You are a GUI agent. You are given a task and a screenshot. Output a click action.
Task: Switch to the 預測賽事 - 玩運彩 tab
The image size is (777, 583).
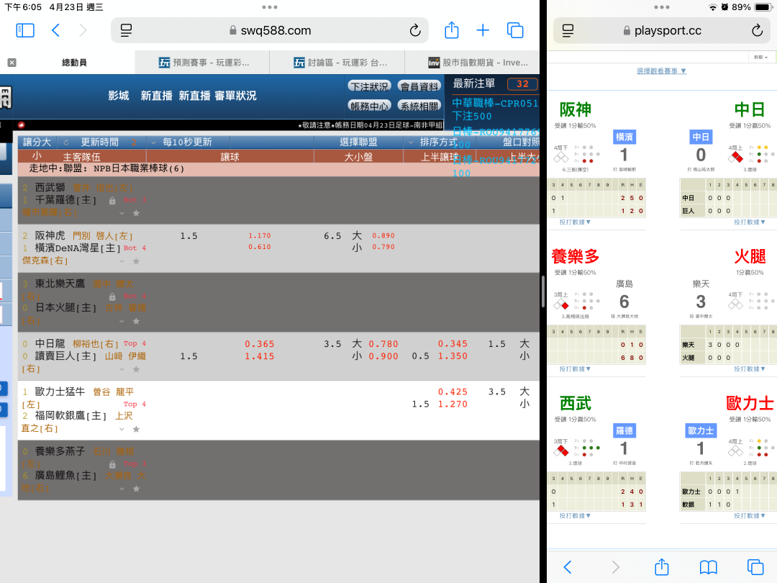coord(202,63)
